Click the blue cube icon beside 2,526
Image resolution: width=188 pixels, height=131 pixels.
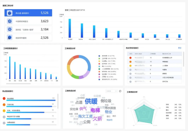coord(10,38)
